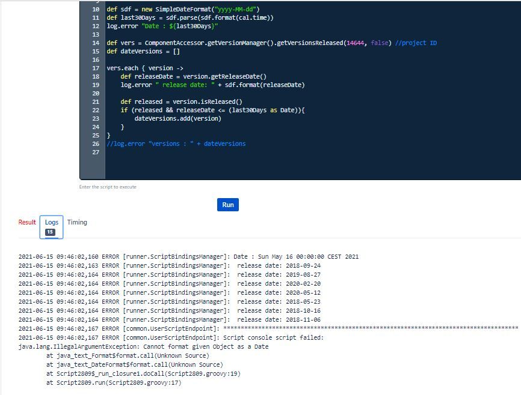This screenshot has height=395, width=521.
Task: Click the commented log.error line 26
Action: (176, 143)
